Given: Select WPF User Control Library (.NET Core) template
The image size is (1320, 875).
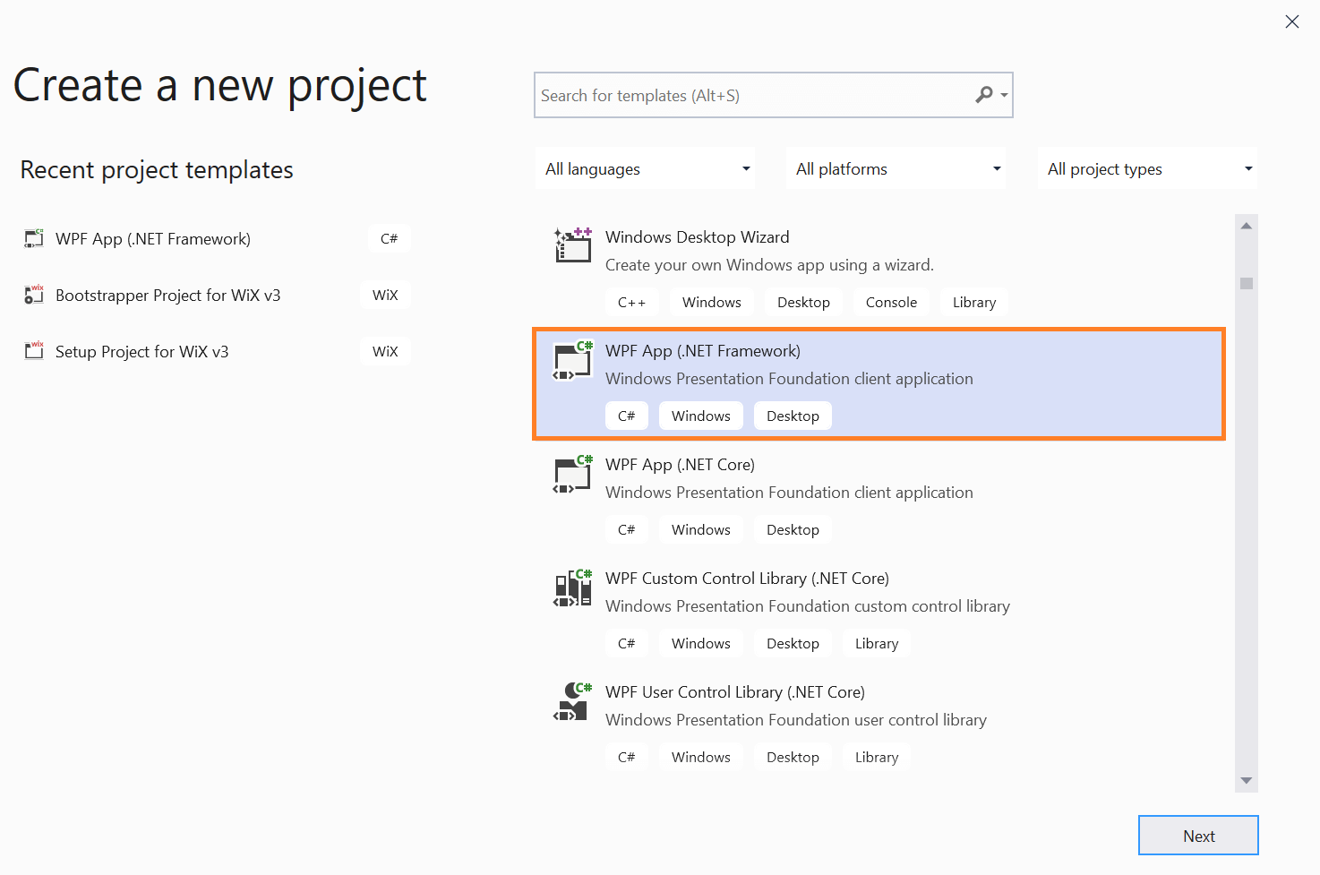Looking at the screenshot, I should point(734,692).
